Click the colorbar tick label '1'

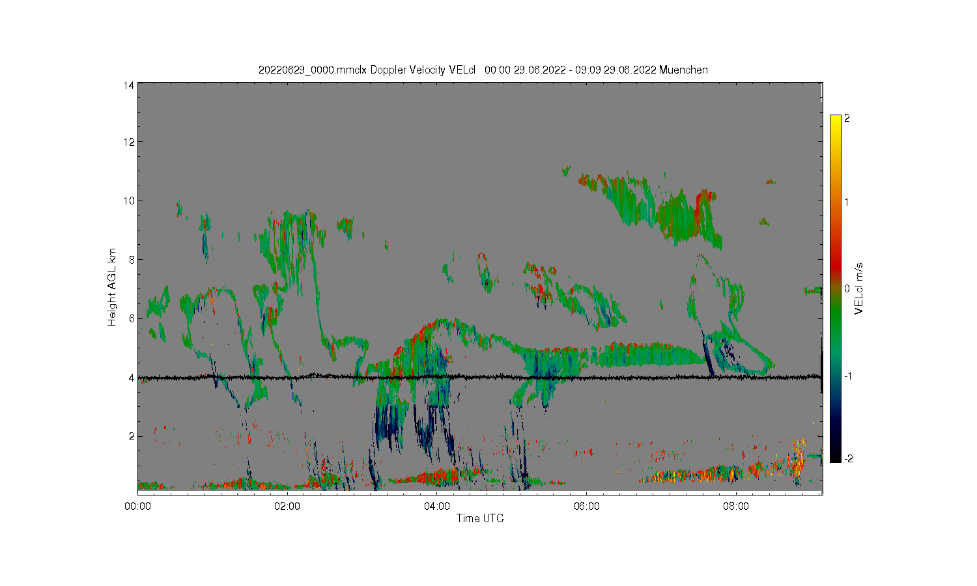point(847,202)
